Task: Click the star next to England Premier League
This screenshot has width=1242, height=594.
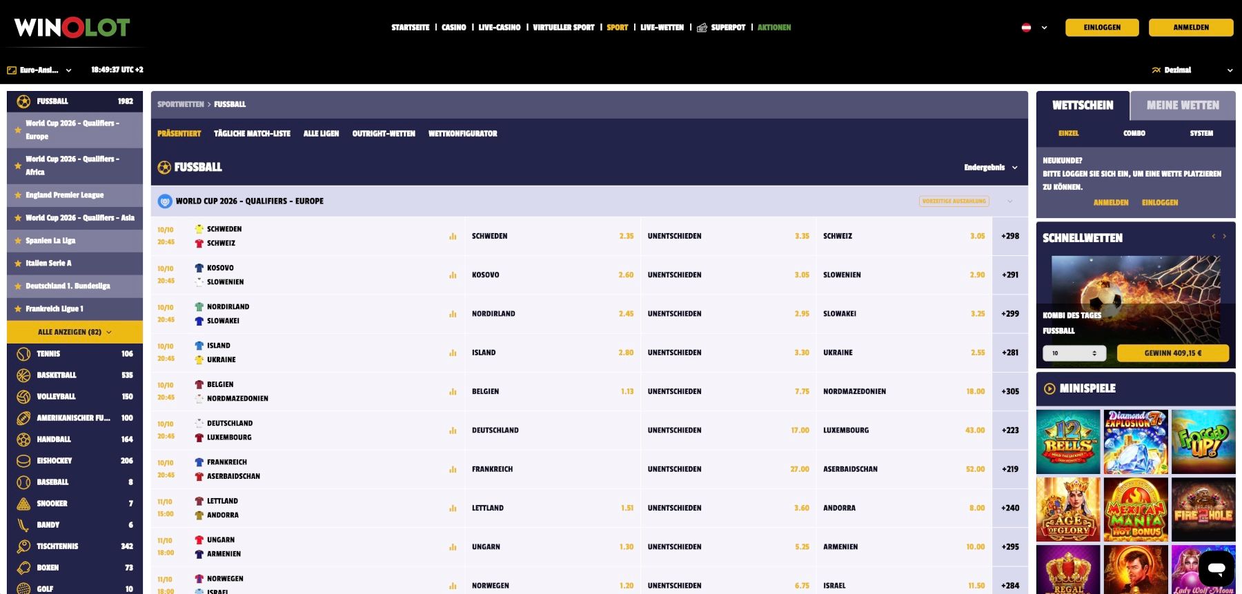Action: coord(18,195)
